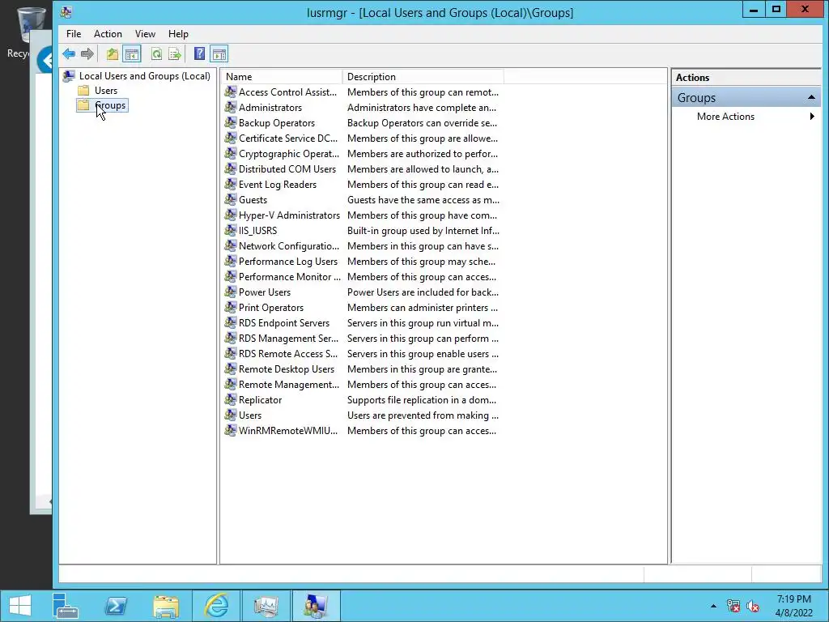
Task: Click the lusrmgr taskbar icon
Action: (x=316, y=606)
